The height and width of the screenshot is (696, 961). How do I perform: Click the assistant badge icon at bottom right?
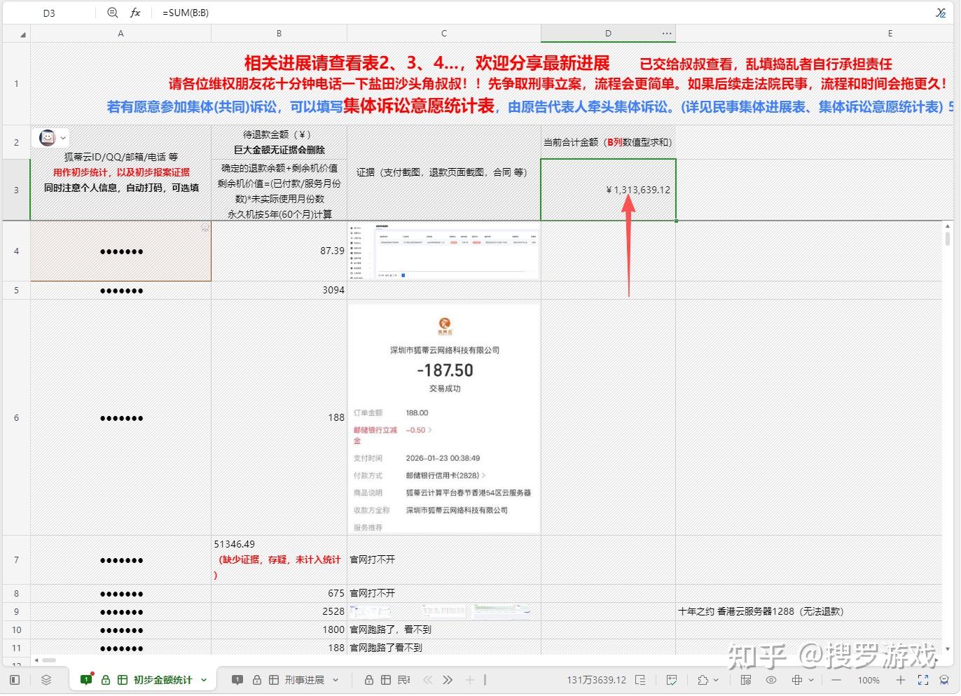[x=945, y=680]
